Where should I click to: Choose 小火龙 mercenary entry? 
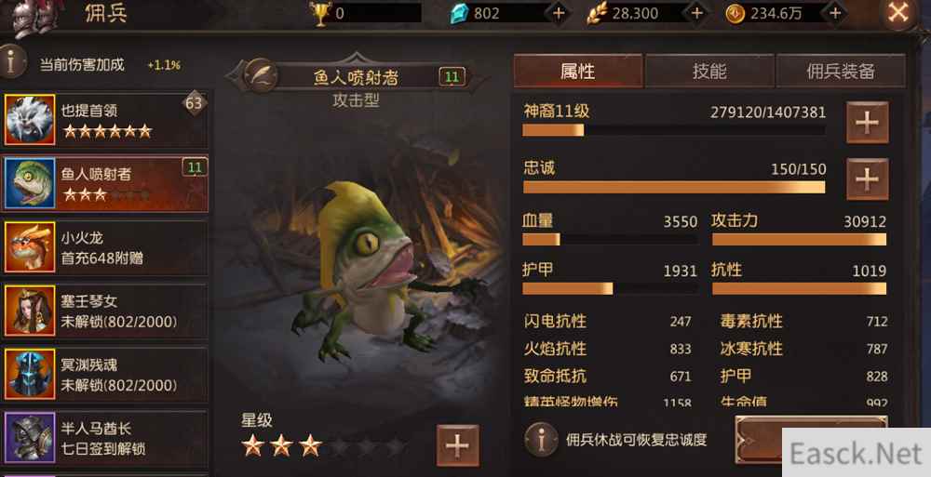(x=106, y=247)
